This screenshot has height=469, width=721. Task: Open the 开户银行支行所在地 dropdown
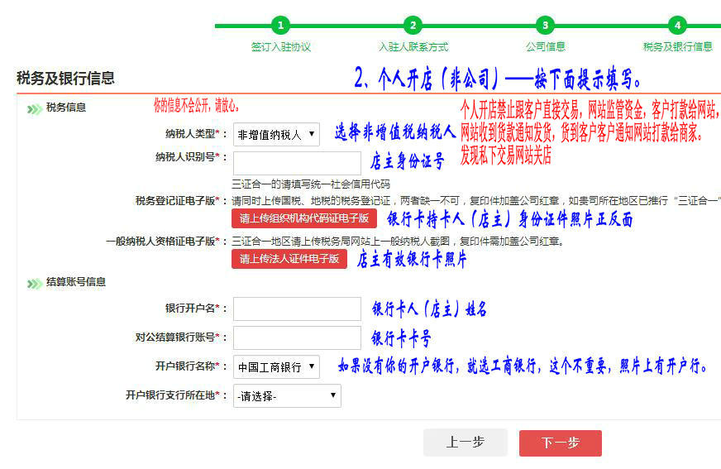(286, 396)
